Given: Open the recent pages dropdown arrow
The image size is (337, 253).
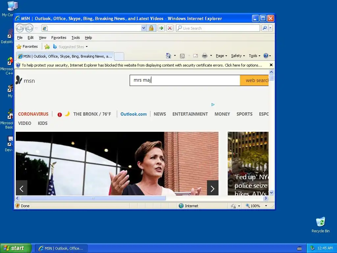Looking at the screenshot, I should coord(36,28).
